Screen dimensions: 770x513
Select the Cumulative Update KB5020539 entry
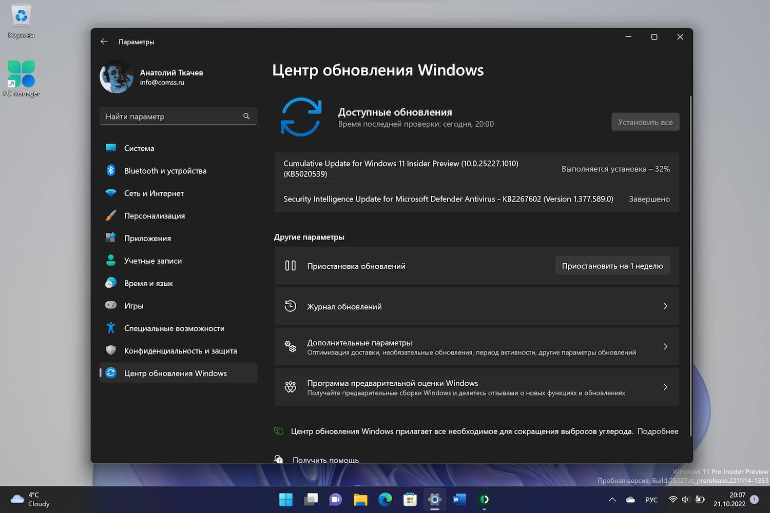[477, 169]
